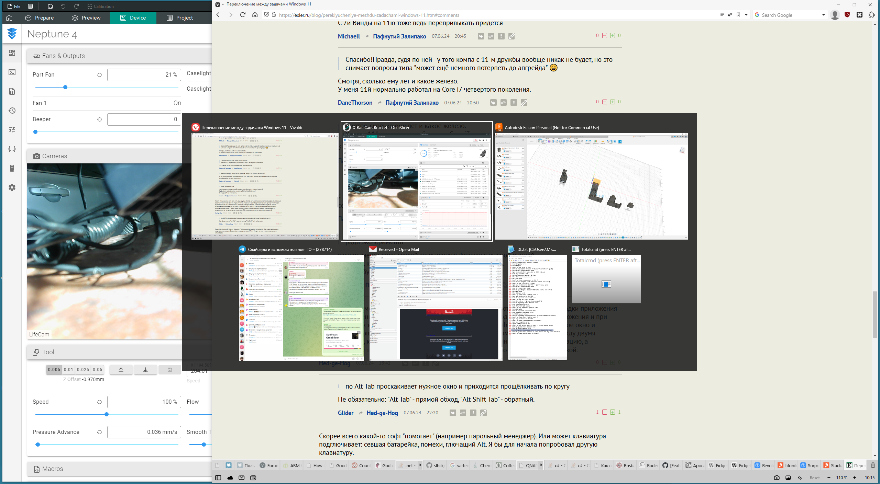Open closed tabs trash can icon
The image size is (880, 484).
[873, 465]
